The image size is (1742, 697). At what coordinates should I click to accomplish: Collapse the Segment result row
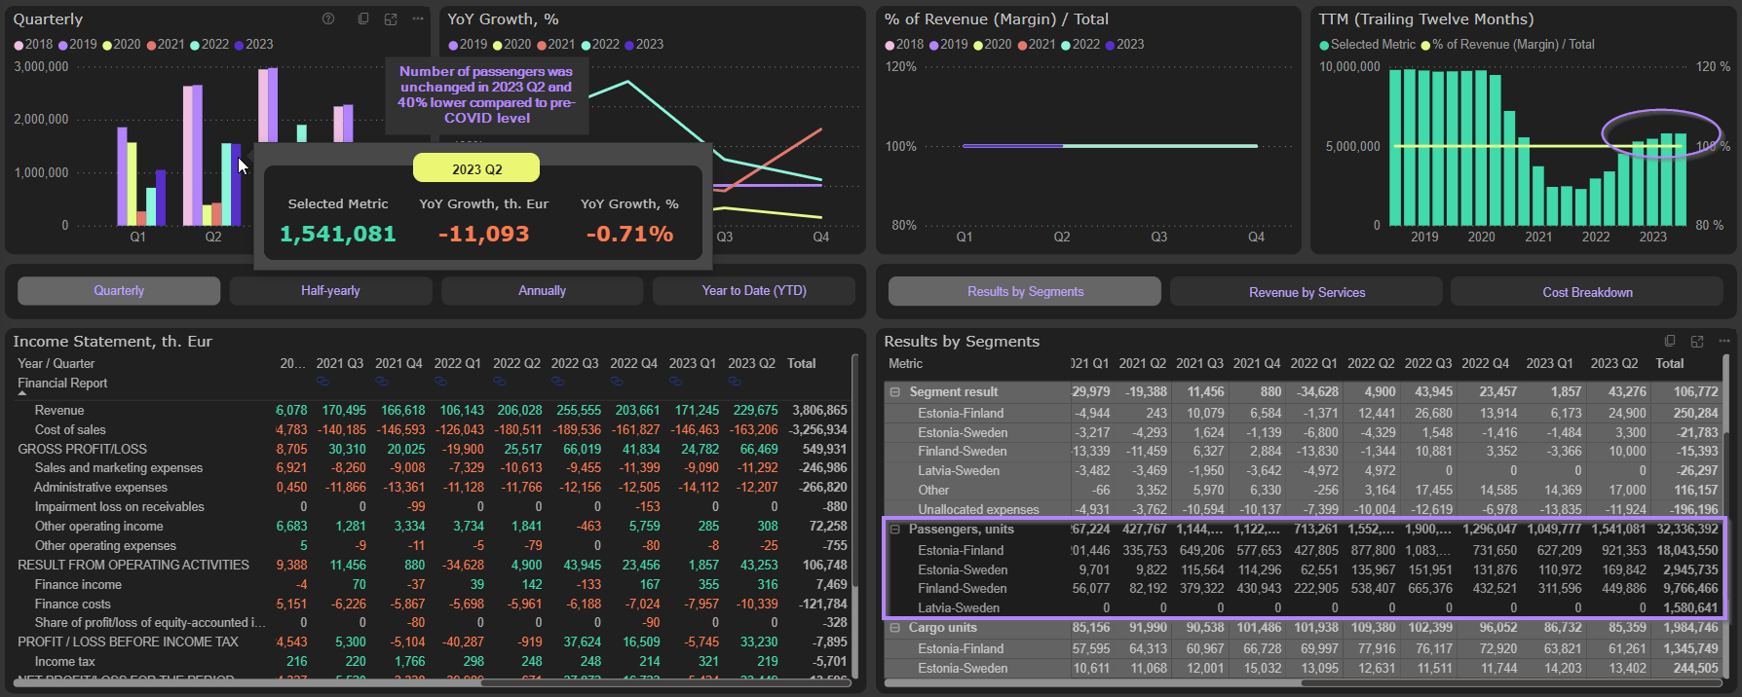[x=894, y=392]
